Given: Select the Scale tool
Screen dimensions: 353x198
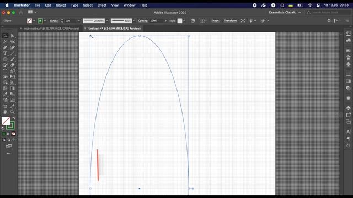Looking at the screenshot, I should pos(13,71).
